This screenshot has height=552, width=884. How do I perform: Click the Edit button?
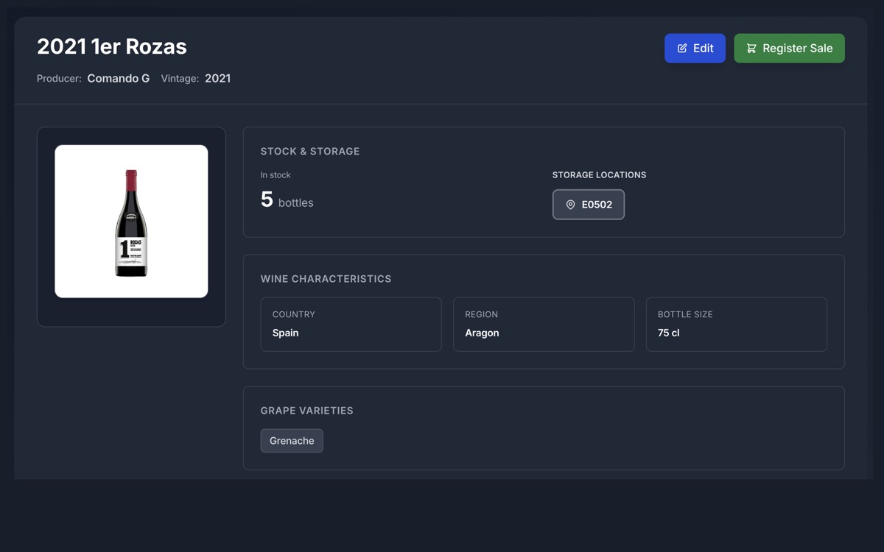tap(695, 48)
